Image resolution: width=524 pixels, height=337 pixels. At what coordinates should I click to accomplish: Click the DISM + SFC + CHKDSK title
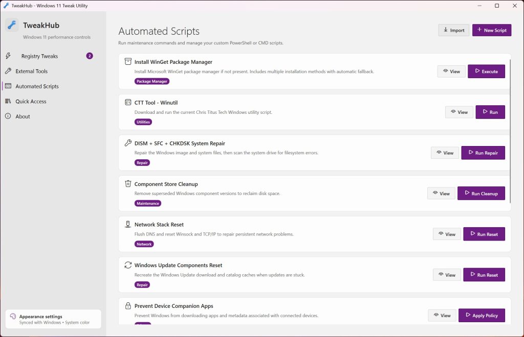[x=180, y=143]
